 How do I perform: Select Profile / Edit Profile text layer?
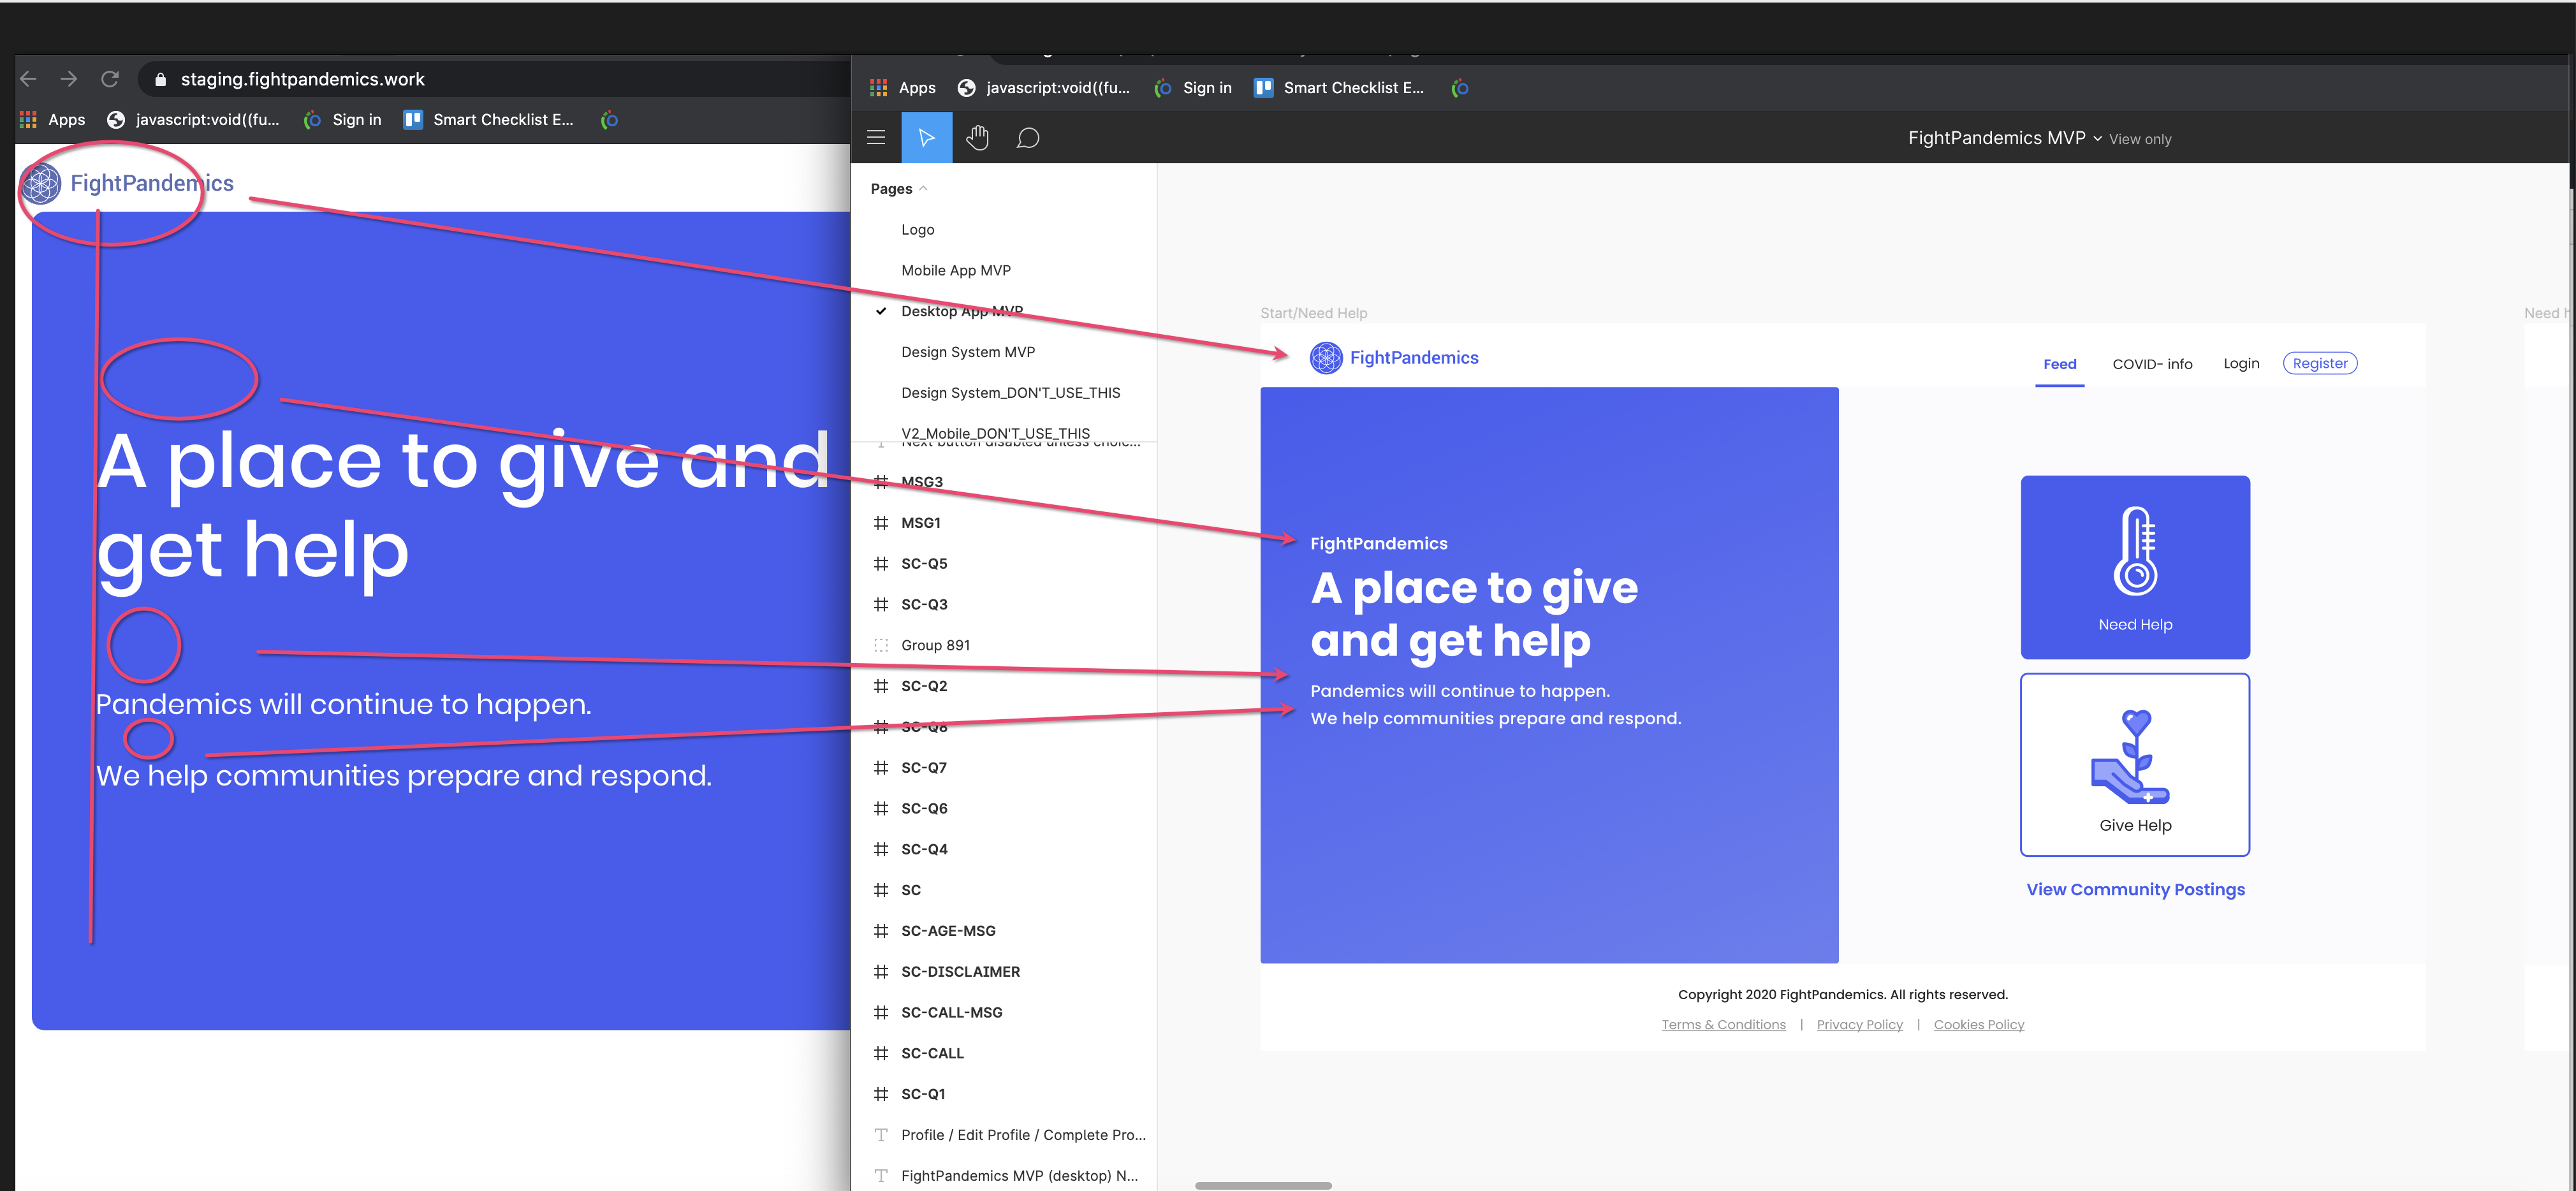tap(1023, 1135)
